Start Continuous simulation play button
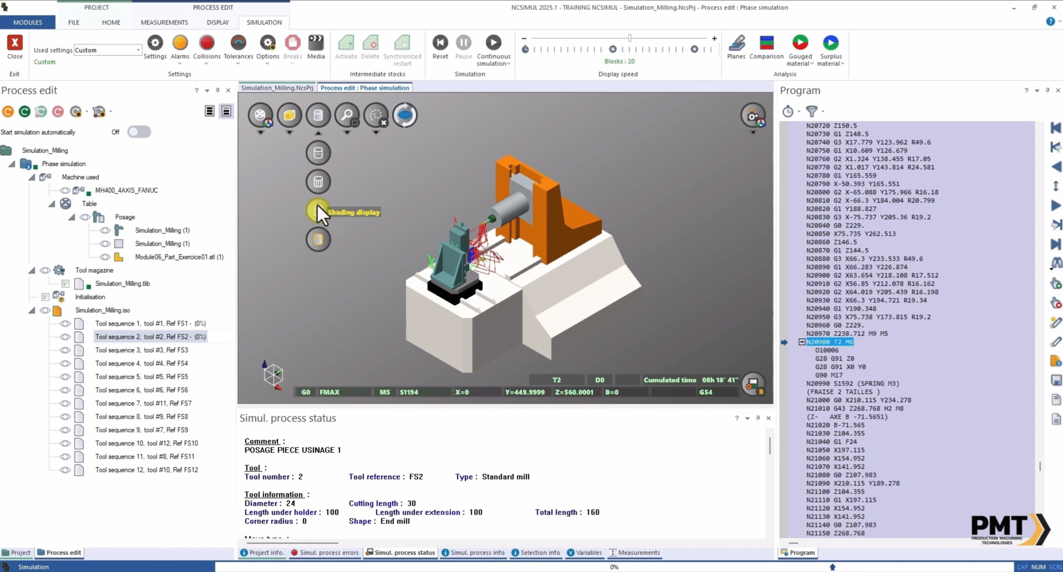This screenshot has width=1063, height=572. 493,42
